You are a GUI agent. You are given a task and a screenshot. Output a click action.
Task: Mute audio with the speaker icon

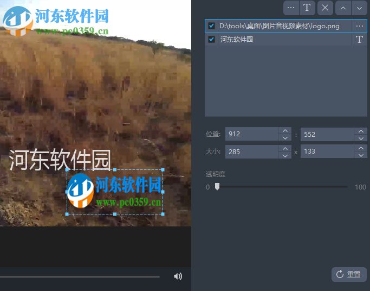tap(178, 276)
